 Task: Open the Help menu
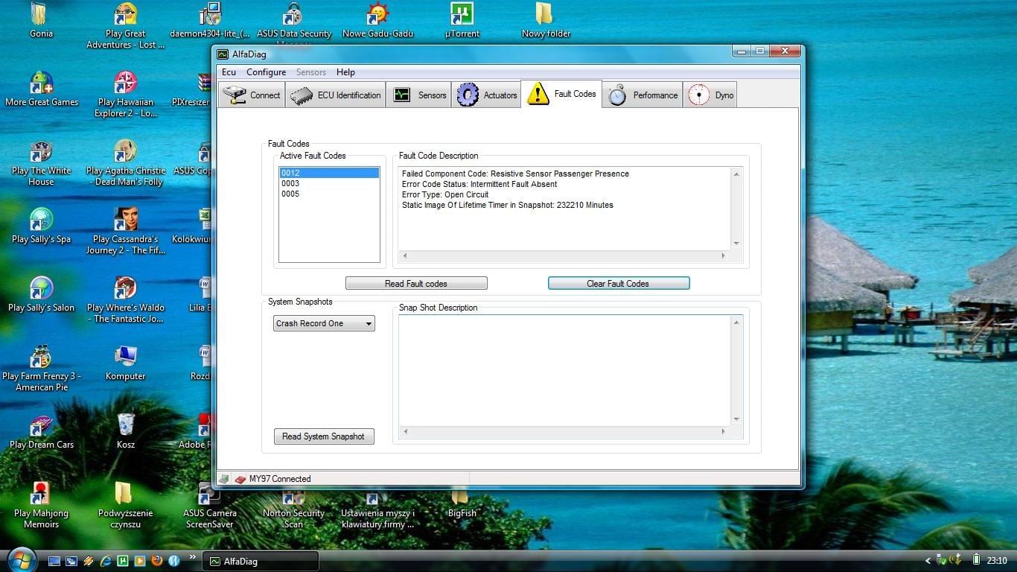point(345,72)
